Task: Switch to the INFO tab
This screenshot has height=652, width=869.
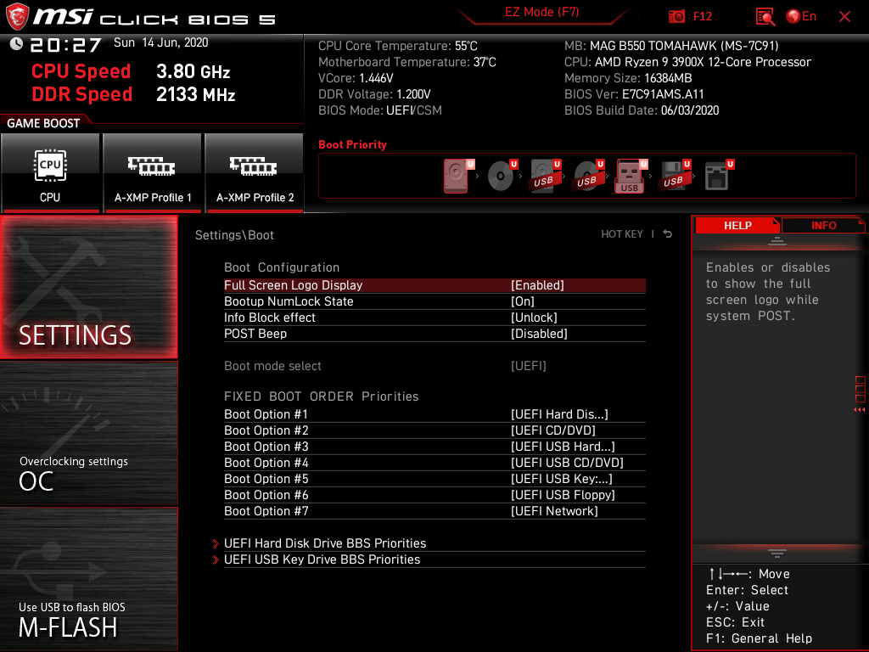Action: point(823,225)
